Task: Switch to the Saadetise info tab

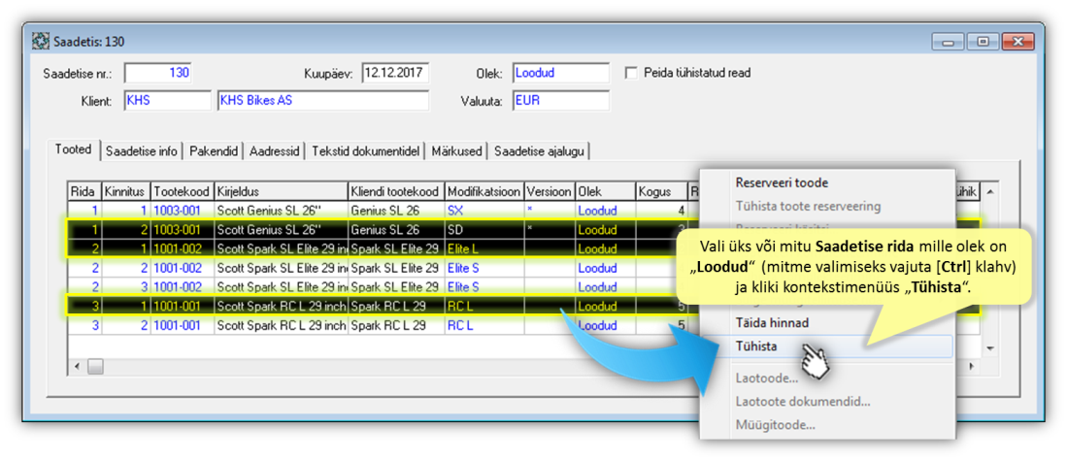Action: pyautogui.click(x=142, y=151)
